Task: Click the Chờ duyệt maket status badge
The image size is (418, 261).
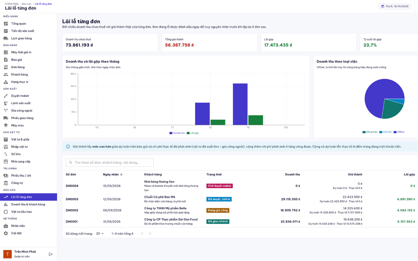Action: point(219,186)
